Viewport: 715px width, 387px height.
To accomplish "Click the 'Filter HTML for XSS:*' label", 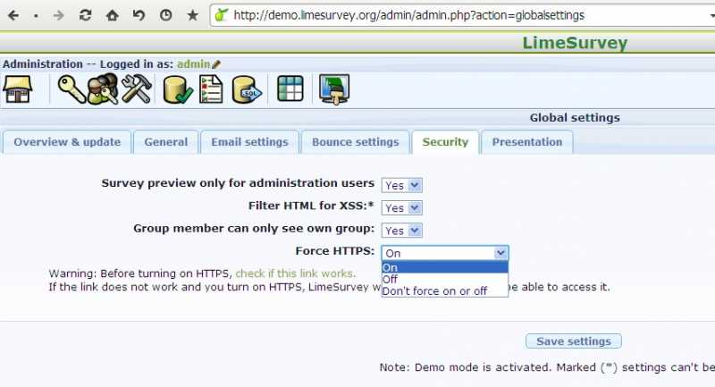I will (x=311, y=206).
